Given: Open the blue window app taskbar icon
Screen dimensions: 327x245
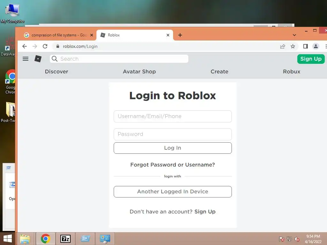Looking at the screenshot, I should 85,239.
